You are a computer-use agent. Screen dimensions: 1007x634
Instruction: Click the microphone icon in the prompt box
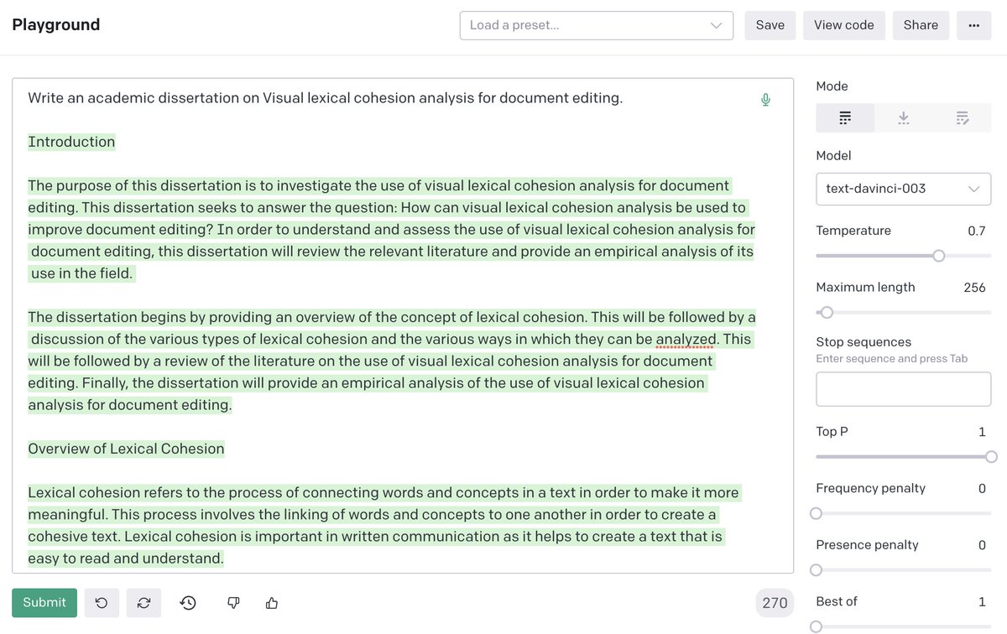765,100
